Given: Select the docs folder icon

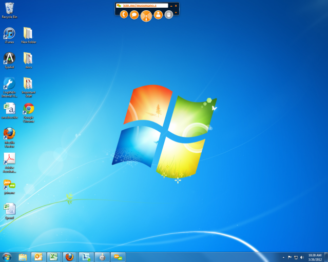Looking at the screenshot, I should [x=28, y=61].
